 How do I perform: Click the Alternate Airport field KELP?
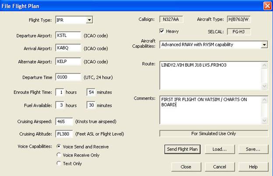68,61
